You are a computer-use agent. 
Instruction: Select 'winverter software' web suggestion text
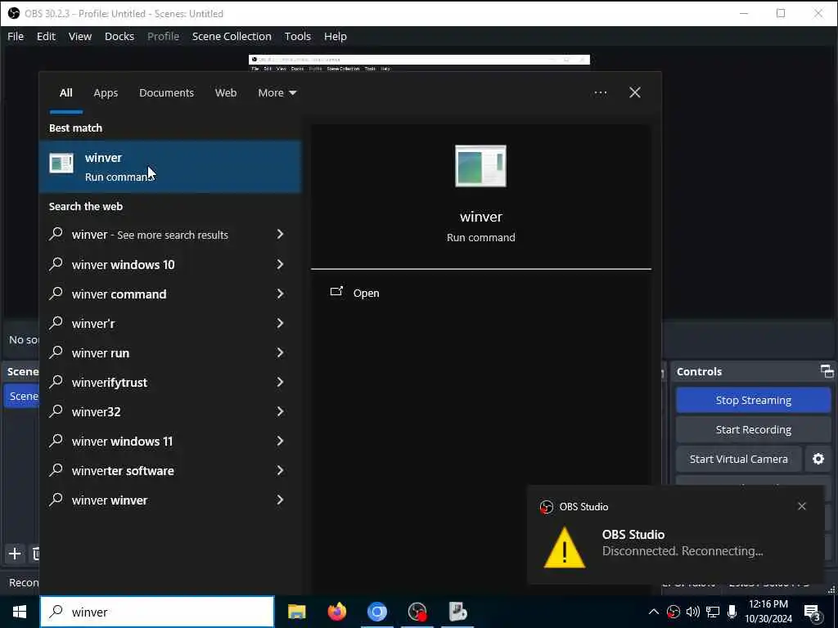pos(123,471)
